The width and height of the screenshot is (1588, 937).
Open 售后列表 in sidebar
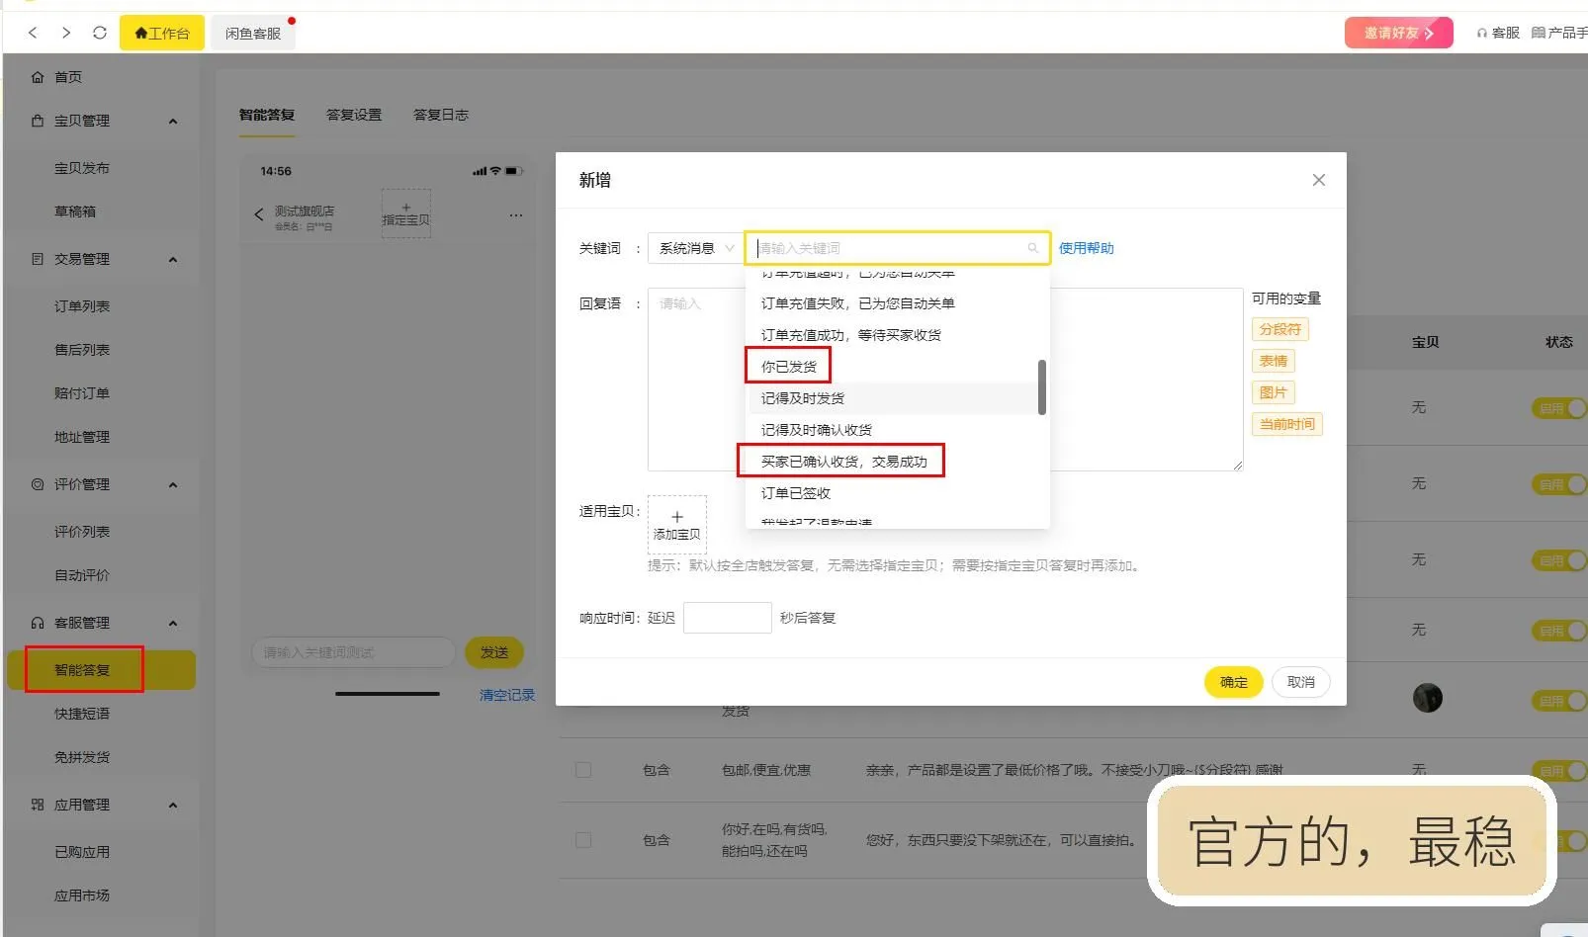click(x=82, y=350)
